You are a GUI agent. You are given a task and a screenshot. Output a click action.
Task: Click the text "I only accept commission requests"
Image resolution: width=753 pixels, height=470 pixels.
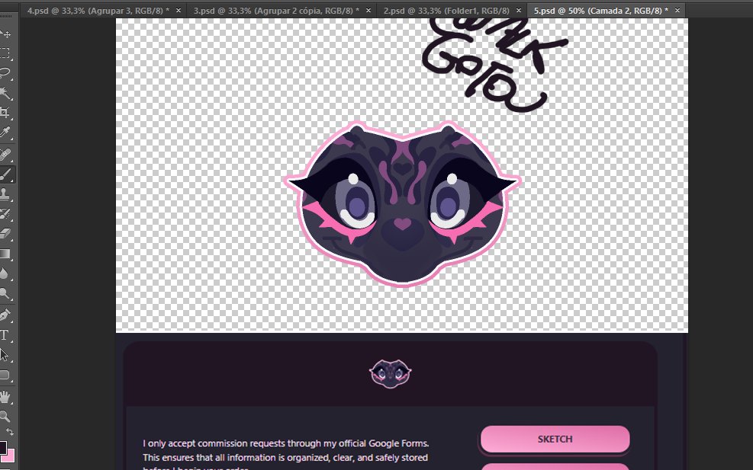(215, 443)
